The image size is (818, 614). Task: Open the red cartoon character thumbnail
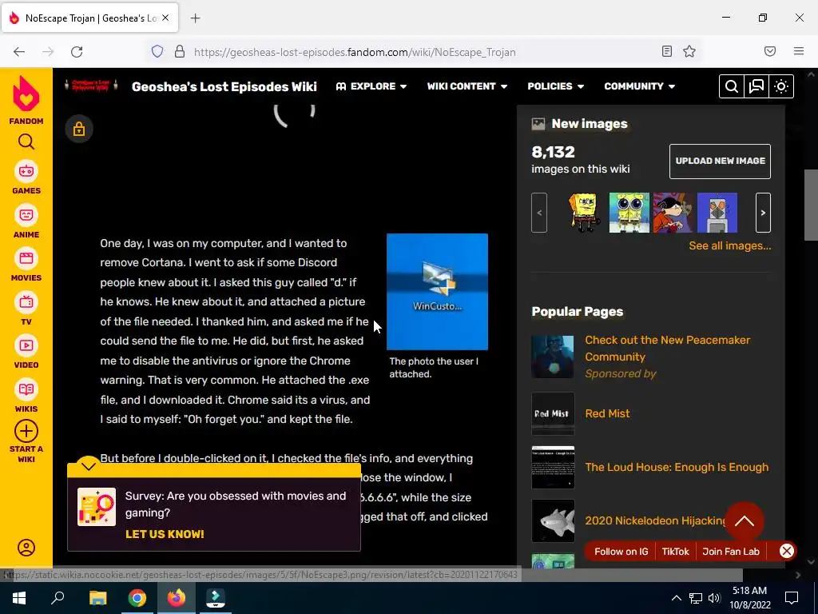pos(673,213)
